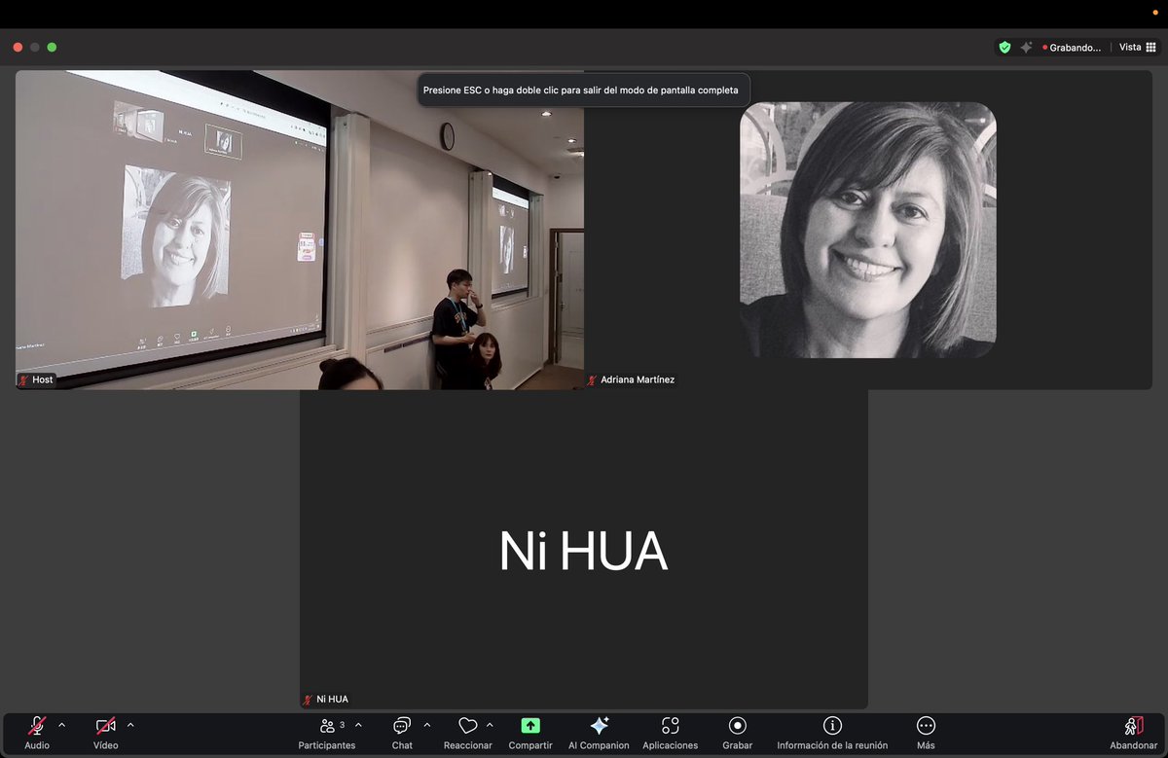Select Adriana Martínez profile photo tile
The height and width of the screenshot is (758, 1168).
coord(868,230)
